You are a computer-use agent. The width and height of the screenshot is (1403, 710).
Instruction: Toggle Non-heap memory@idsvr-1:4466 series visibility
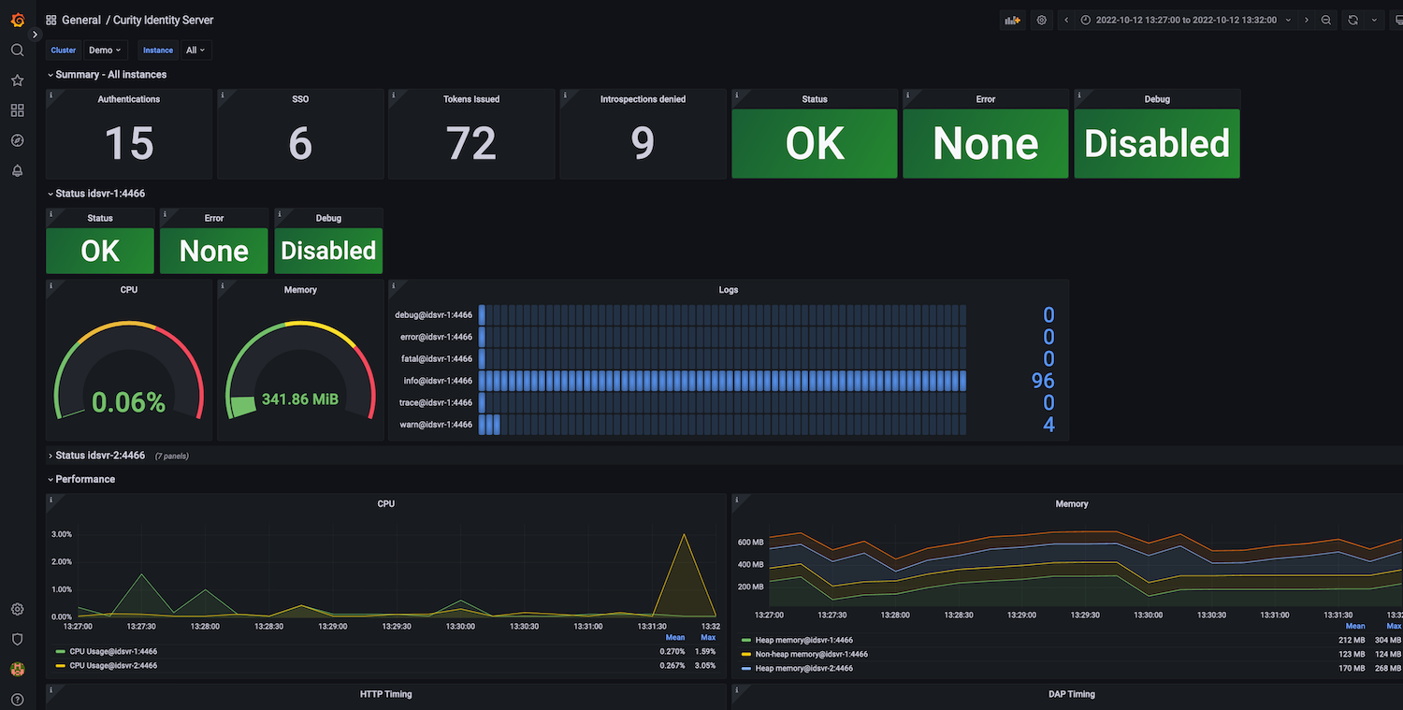812,655
